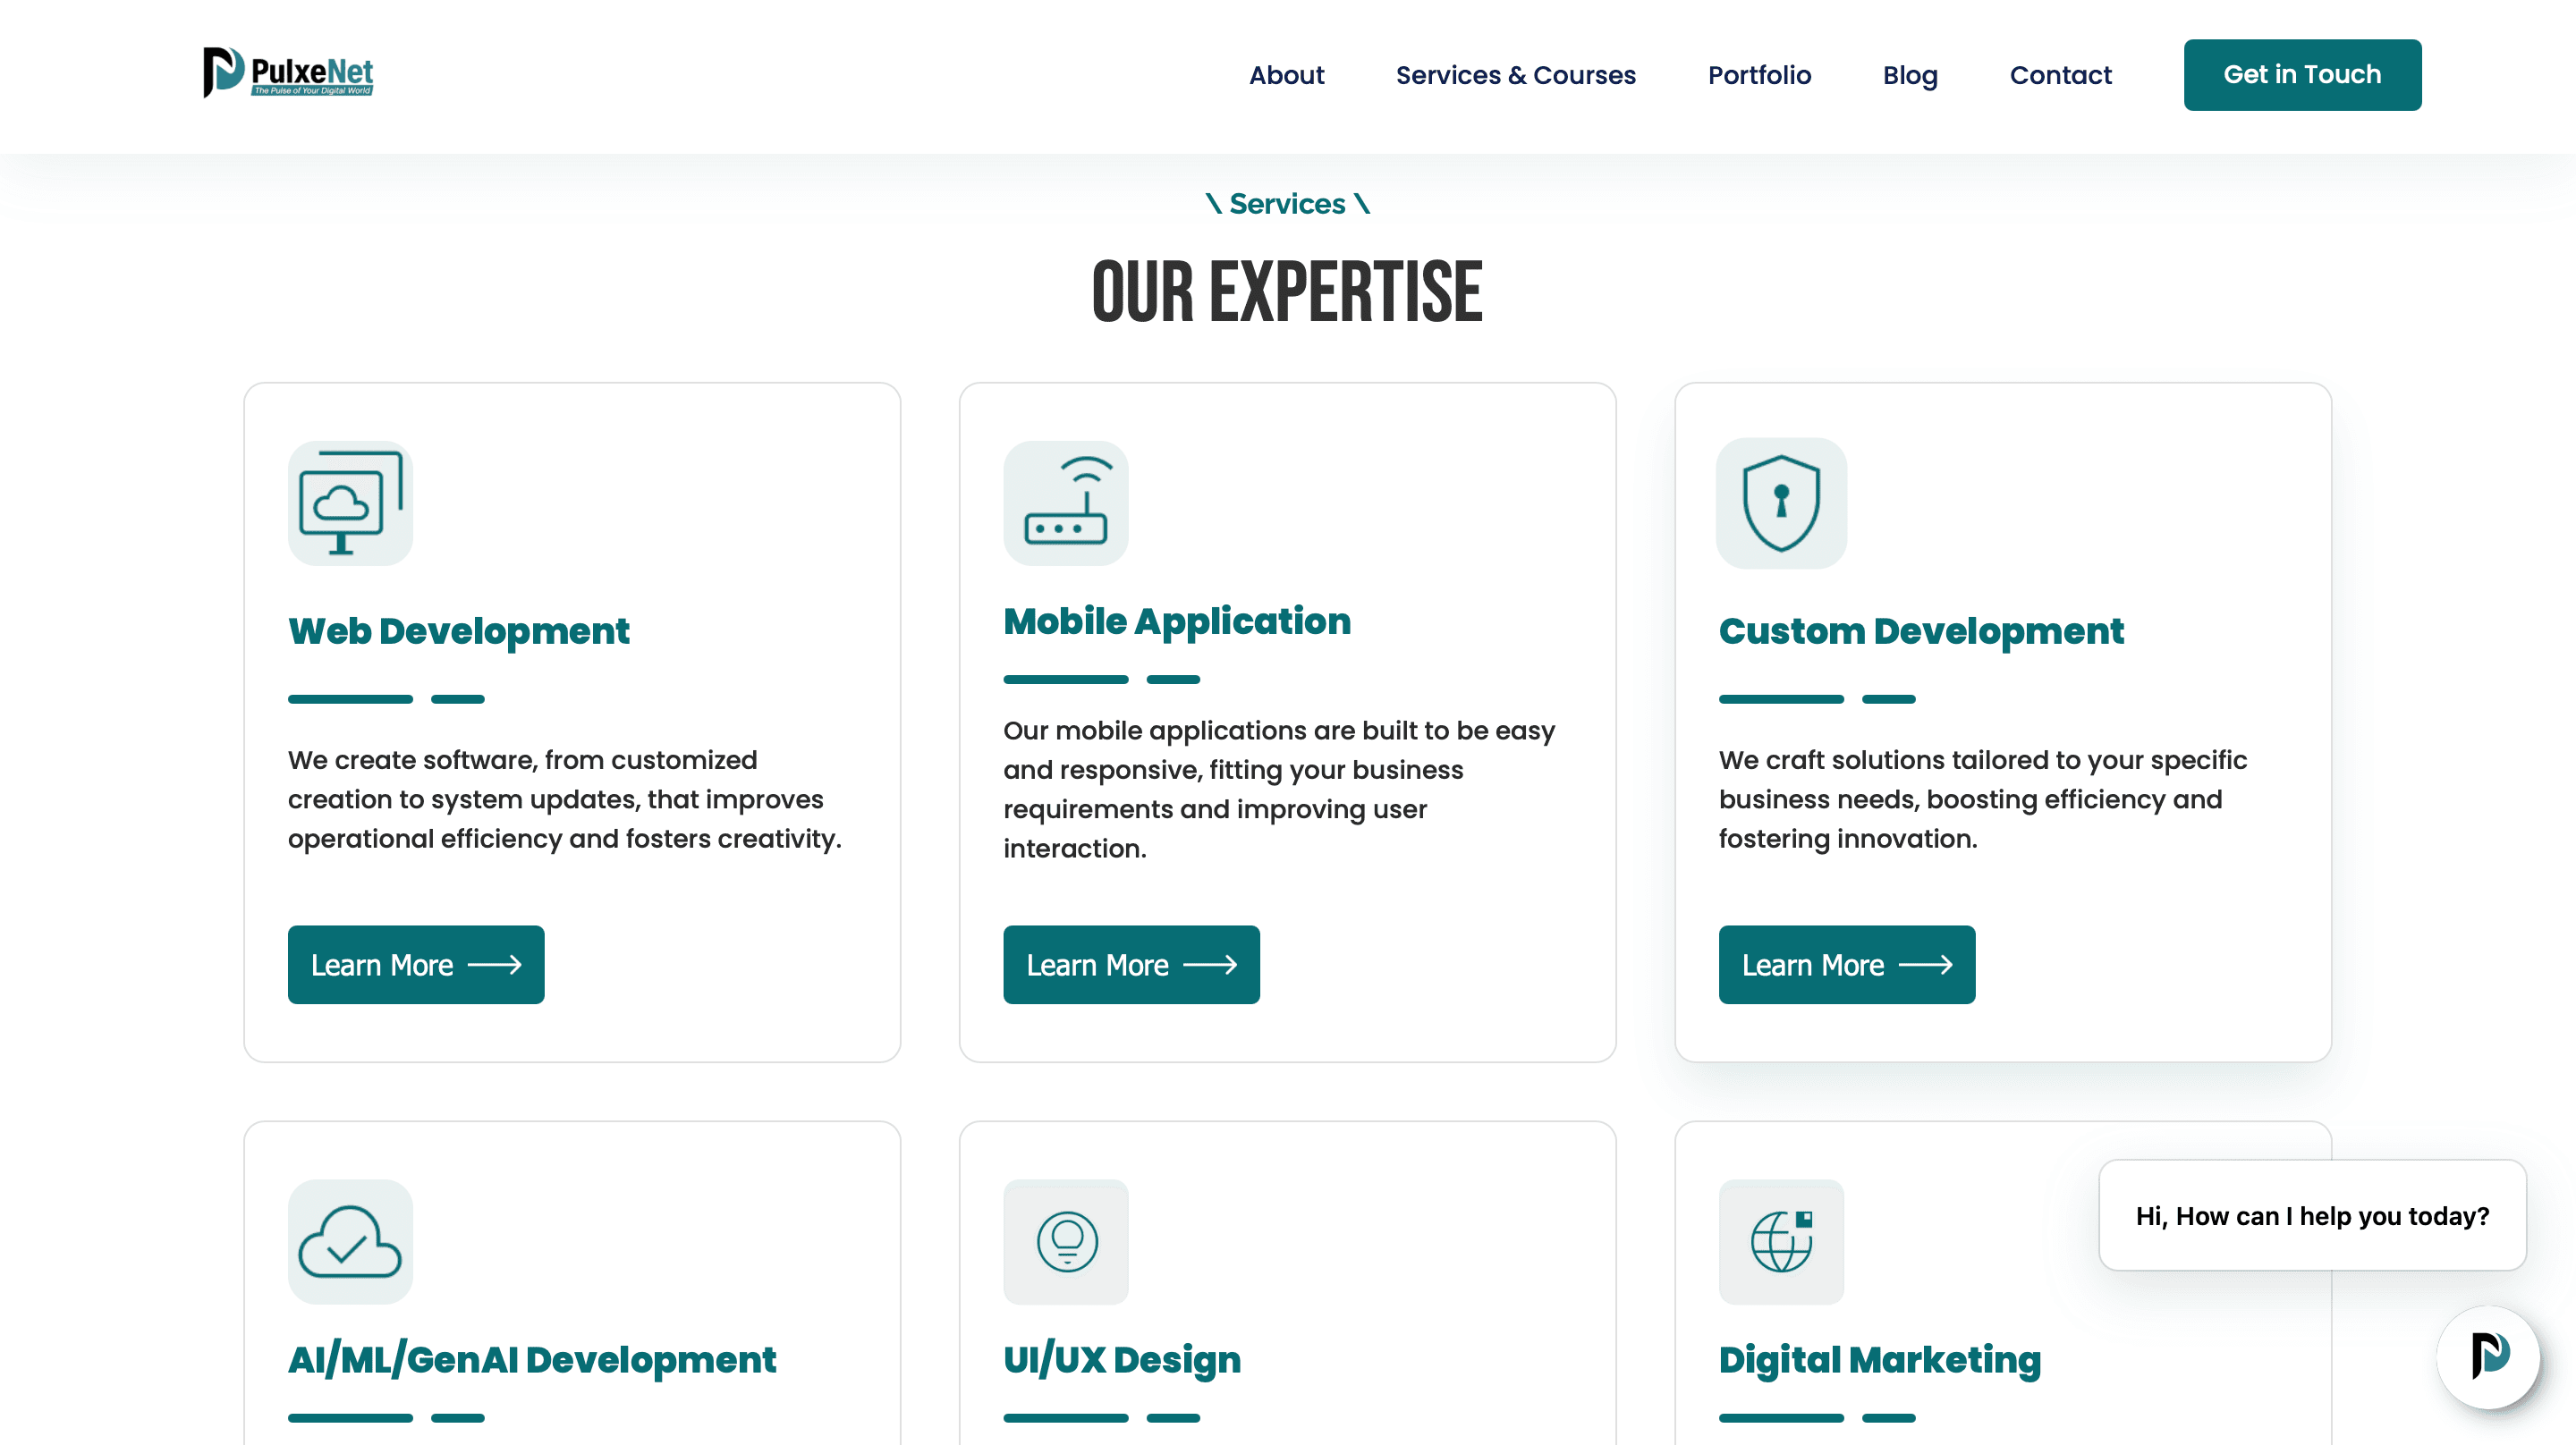Click the Digital Marketing heading

[x=1879, y=1360]
